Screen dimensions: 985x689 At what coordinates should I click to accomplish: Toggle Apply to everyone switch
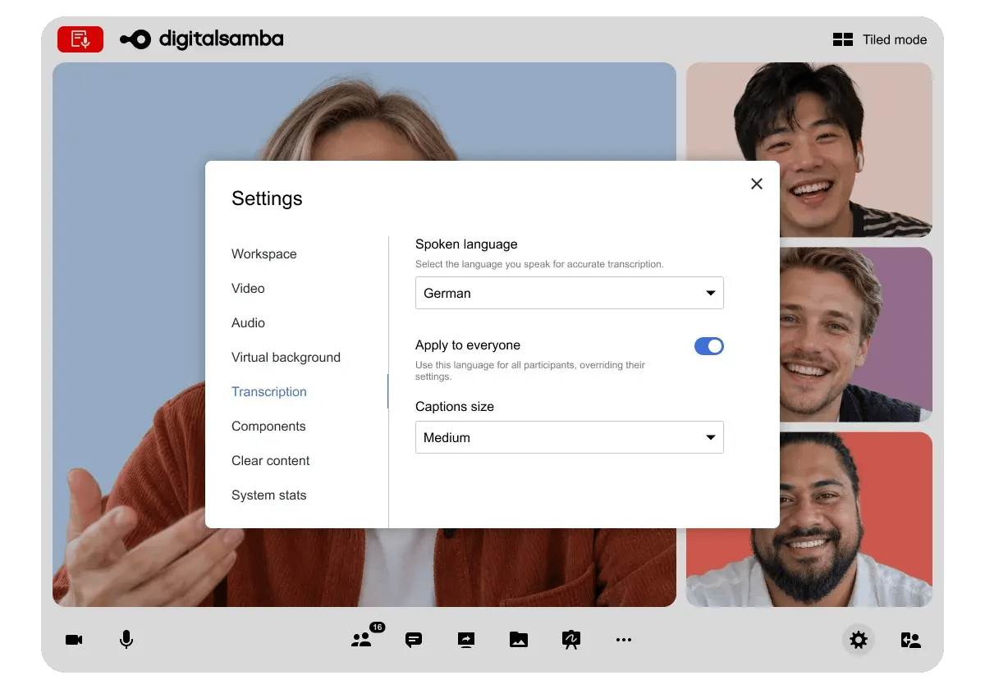(709, 346)
